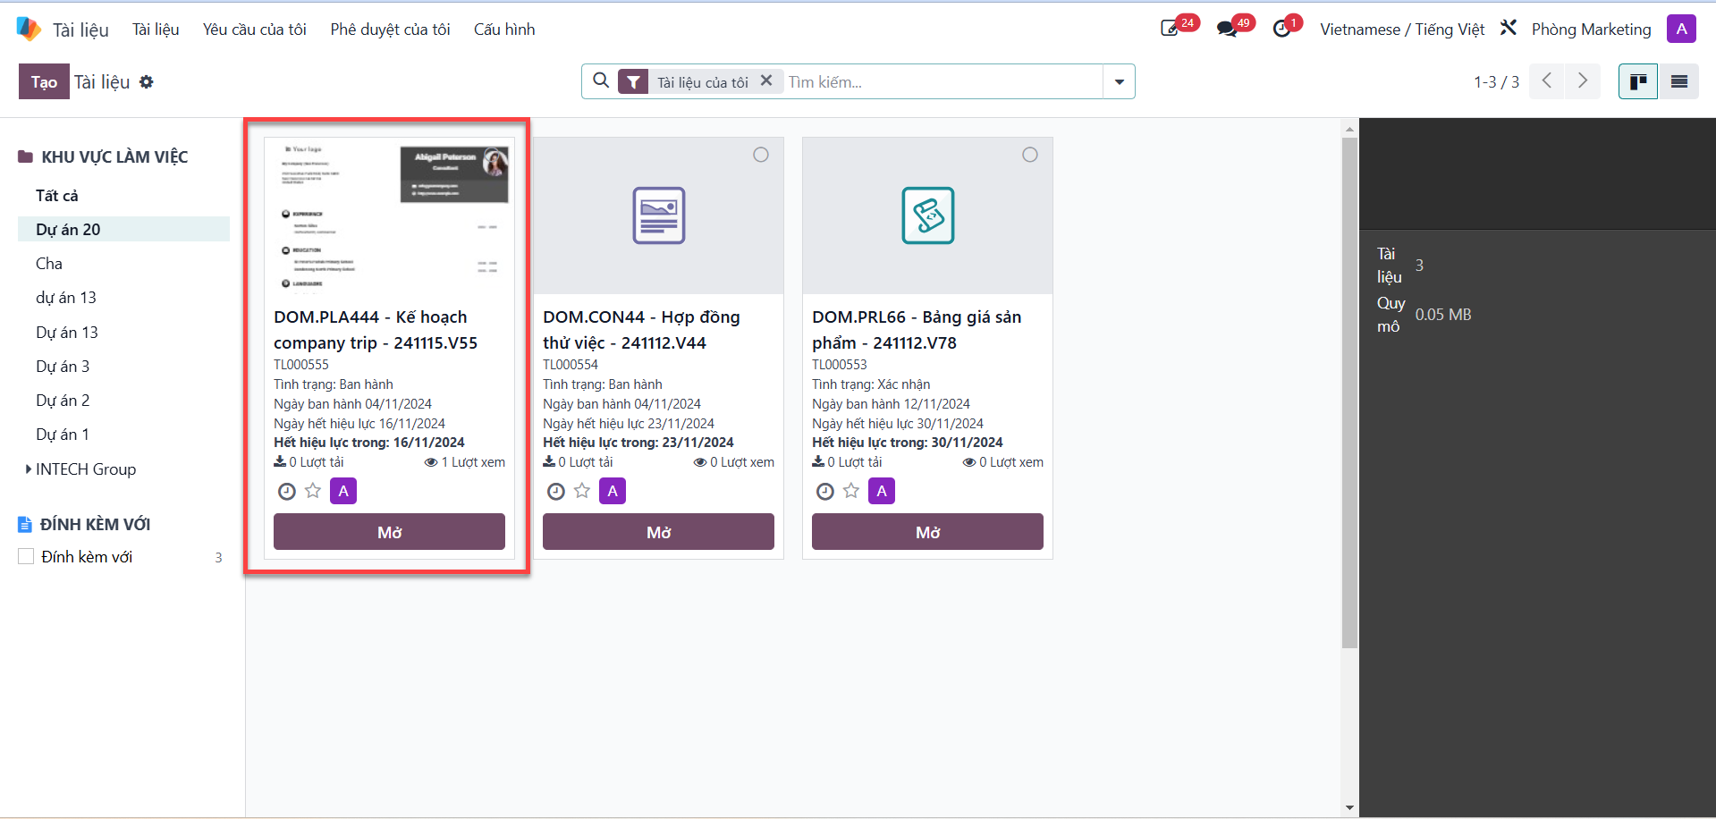Open the 'Tài liệu' menu item

click(x=156, y=29)
